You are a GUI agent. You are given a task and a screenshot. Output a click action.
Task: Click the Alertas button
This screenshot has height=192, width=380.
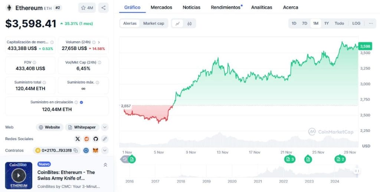(130, 23)
